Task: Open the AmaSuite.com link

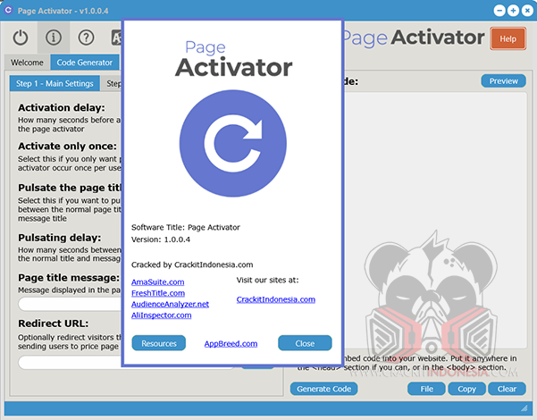Action: pyautogui.click(x=158, y=282)
